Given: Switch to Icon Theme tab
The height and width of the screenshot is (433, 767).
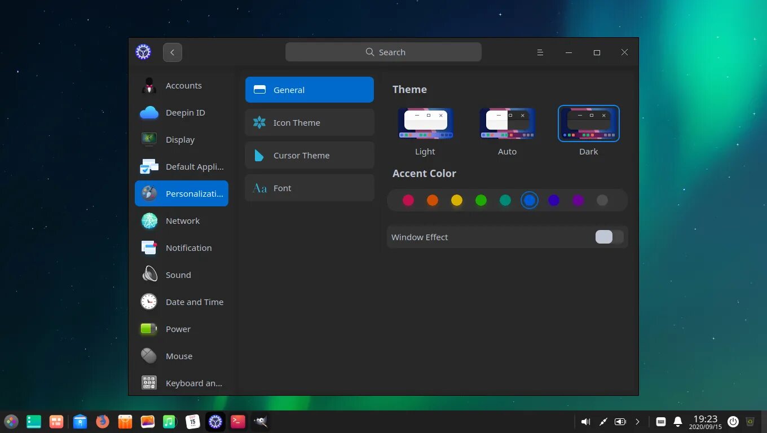Looking at the screenshot, I should pos(310,122).
